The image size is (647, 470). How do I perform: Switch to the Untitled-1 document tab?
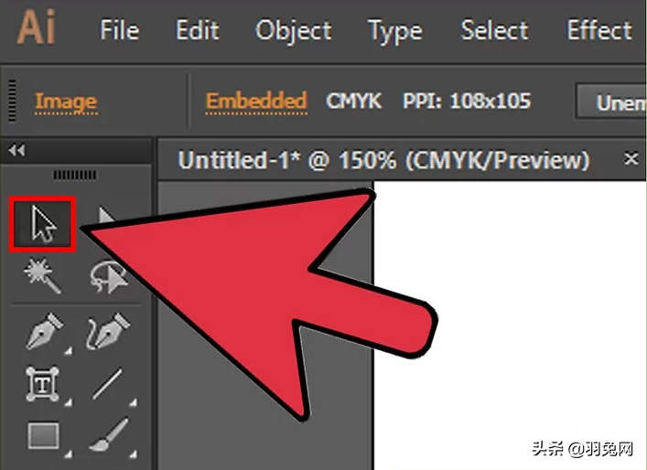coord(383,160)
